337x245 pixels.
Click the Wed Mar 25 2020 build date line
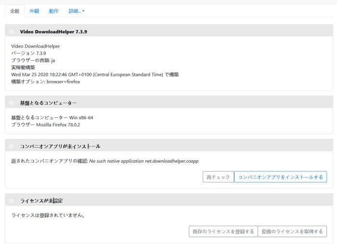95,75
